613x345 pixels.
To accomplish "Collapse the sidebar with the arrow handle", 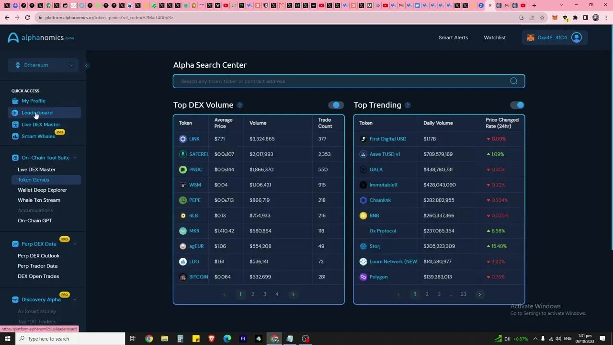I will pyautogui.click(x=86, y=66).
